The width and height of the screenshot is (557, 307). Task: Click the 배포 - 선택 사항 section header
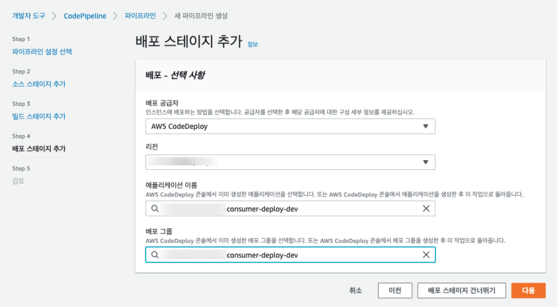175,75
